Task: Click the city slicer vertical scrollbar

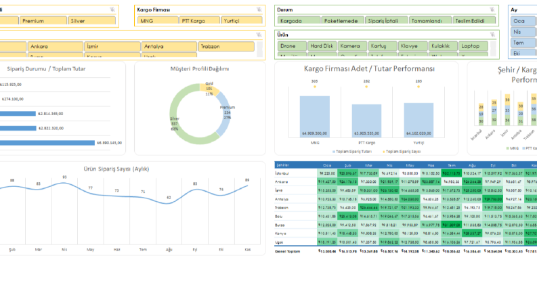Action: [259, 49]
